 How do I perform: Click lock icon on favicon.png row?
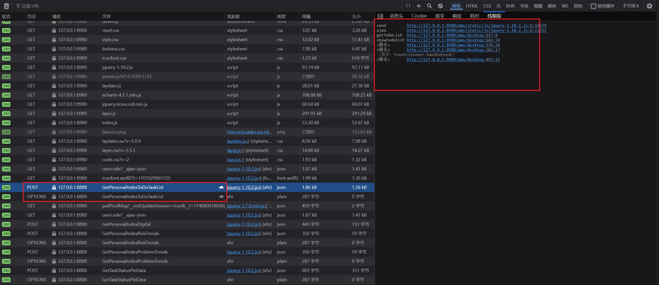54,132
